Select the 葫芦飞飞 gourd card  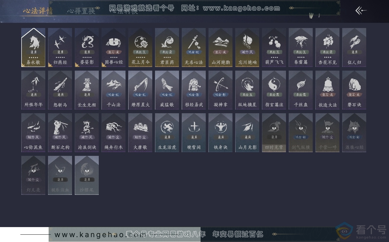pos(274,47)
